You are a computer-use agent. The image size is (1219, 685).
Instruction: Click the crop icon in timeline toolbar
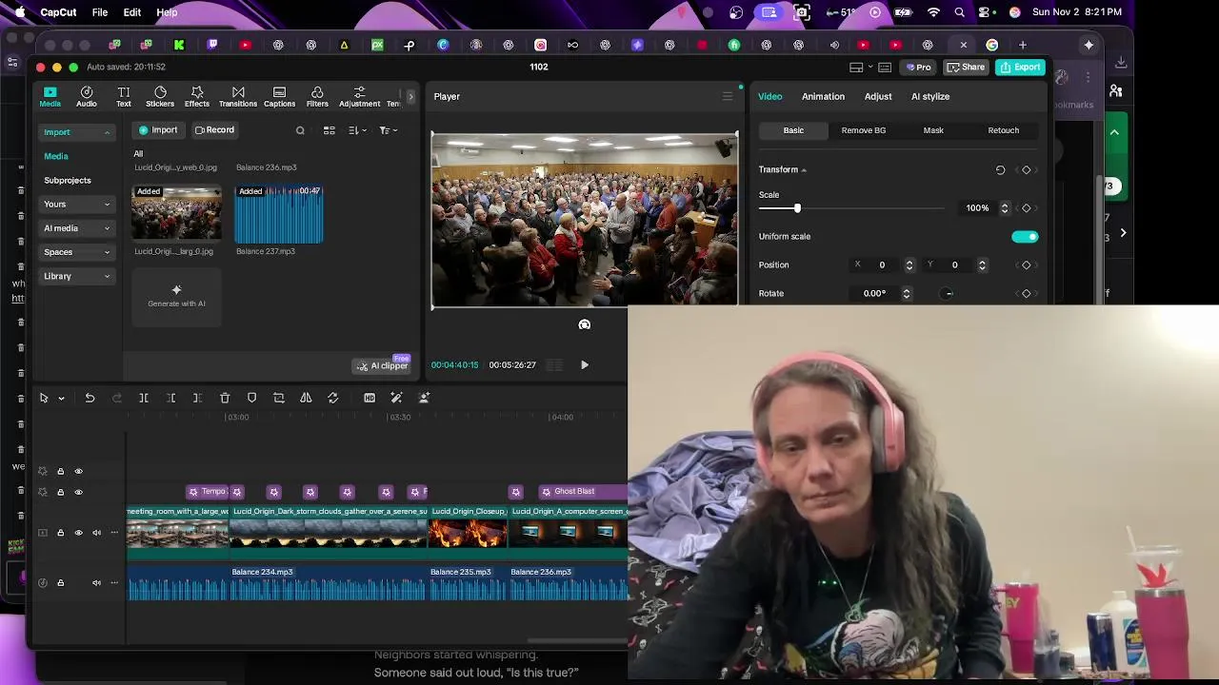279,398
